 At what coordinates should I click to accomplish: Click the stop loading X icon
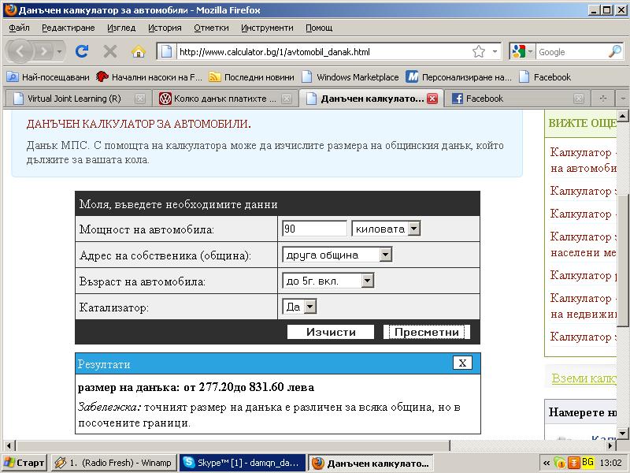tap(110, 51)
